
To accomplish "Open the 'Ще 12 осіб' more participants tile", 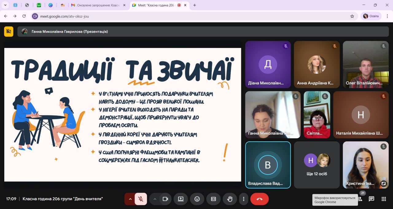I will point(317,165).
